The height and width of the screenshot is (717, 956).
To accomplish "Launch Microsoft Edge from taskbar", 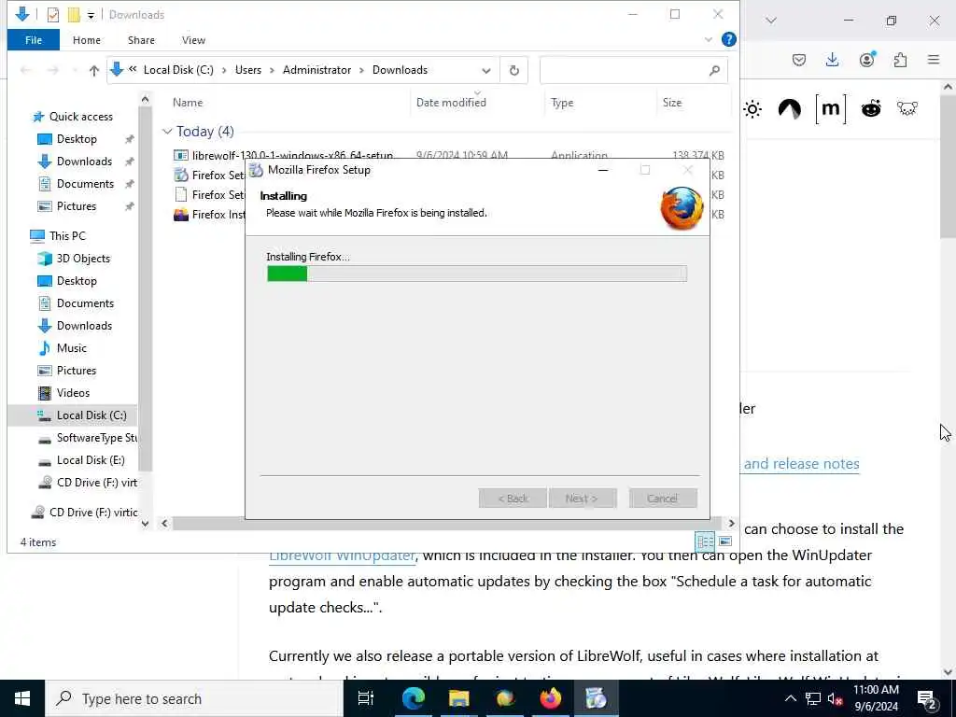I will (x=413, y=698).
